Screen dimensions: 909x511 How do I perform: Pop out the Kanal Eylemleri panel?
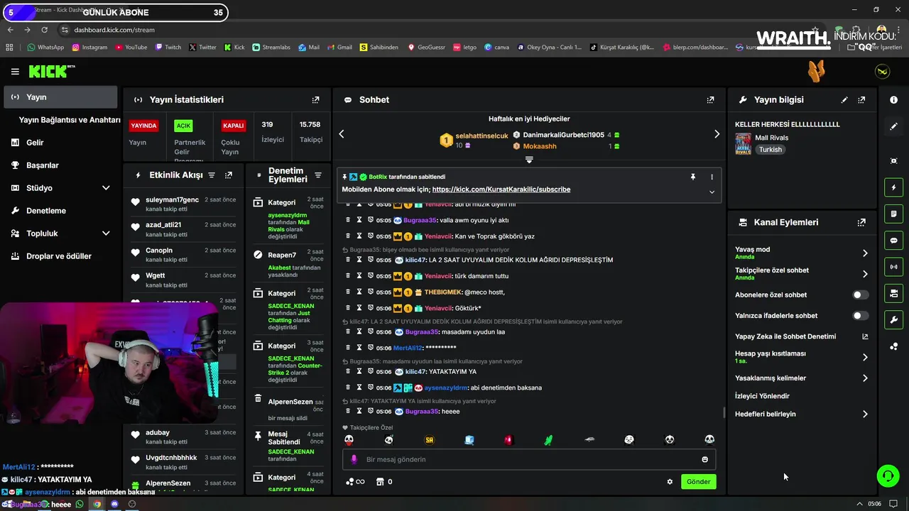861,222
